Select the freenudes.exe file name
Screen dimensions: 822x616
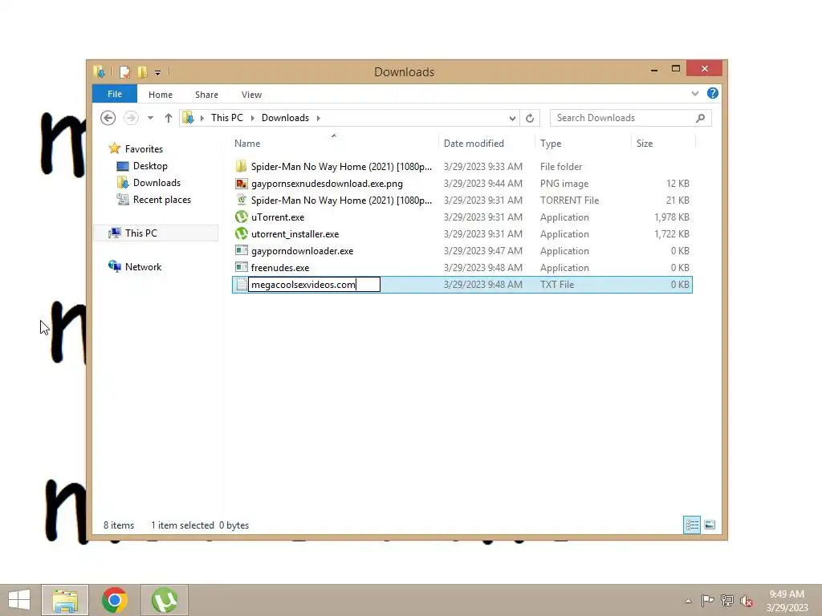coord(280,268)
